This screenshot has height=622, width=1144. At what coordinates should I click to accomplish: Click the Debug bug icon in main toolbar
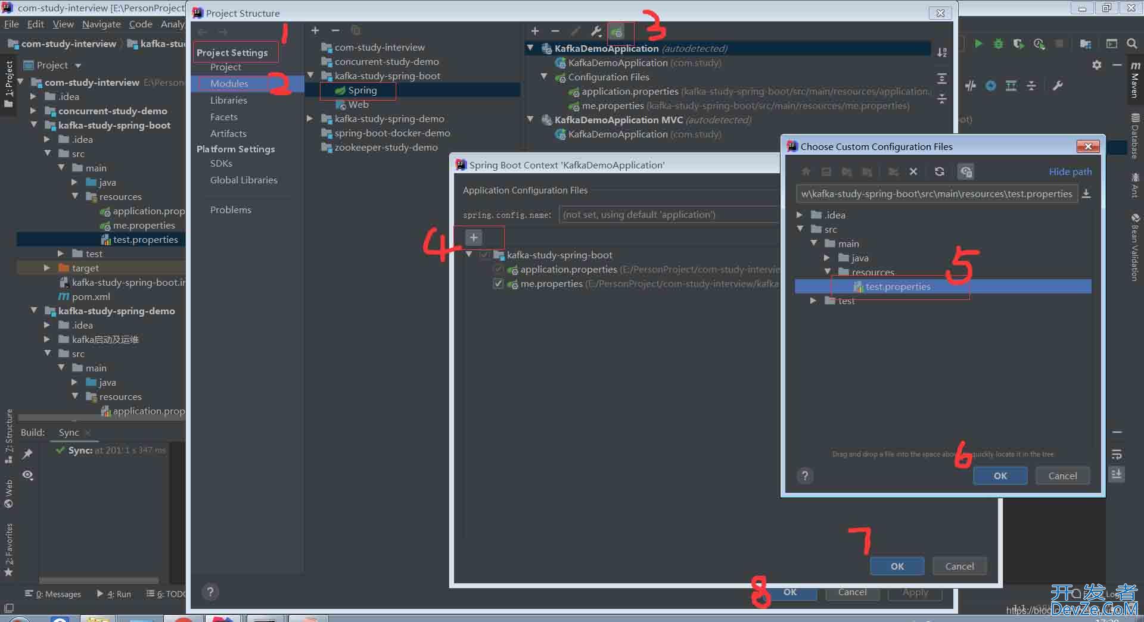[998, 43]
